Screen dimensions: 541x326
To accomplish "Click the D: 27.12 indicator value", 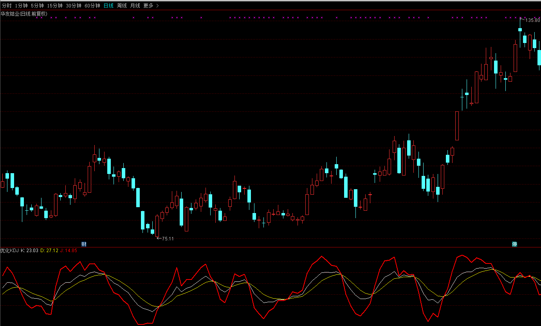I will [x=49, y=251].
